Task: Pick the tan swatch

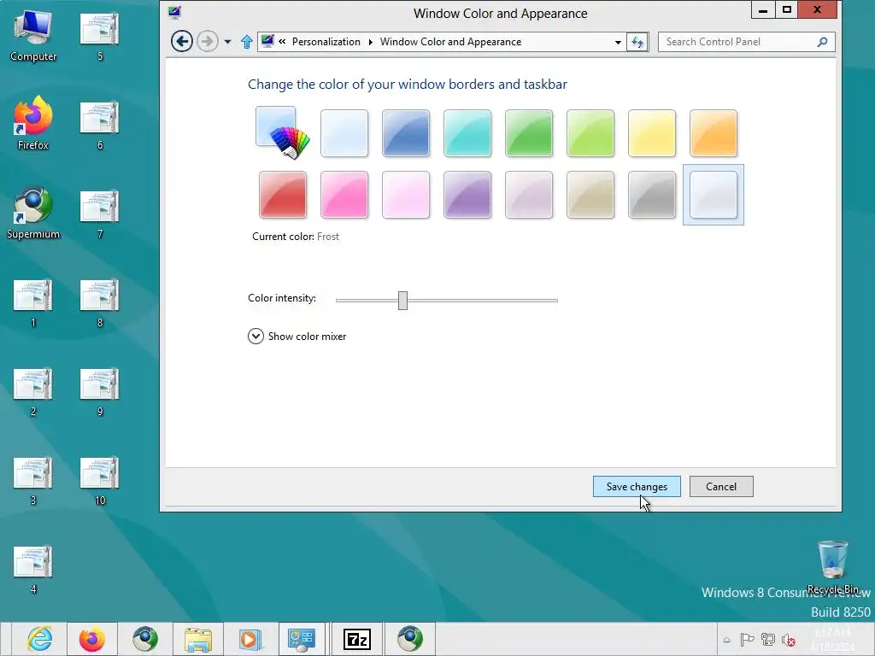Action: 590,195
